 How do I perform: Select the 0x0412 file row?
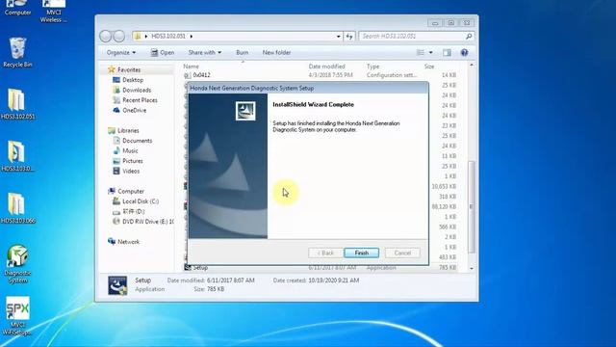click(321, 75)
